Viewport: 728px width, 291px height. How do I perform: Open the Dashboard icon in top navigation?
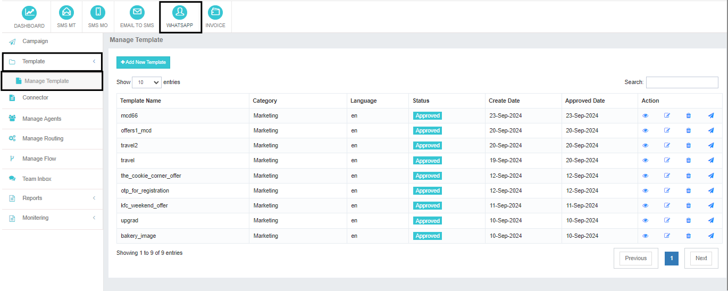coord(29,13)
